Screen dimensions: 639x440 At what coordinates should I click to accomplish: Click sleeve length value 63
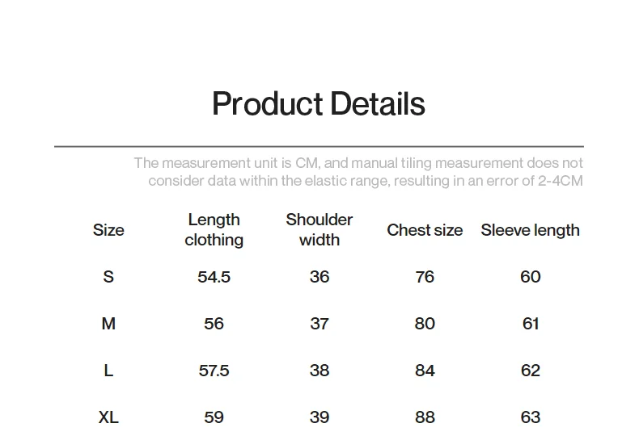click(x=530, y=417)
